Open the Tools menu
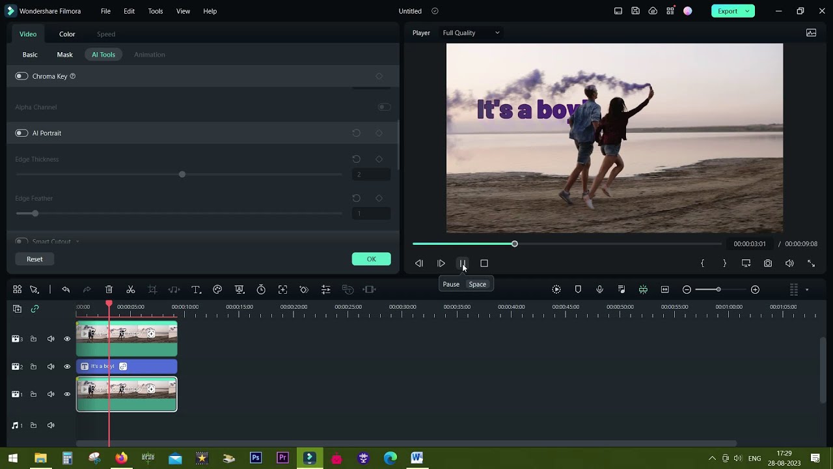Screen dimensions: 833x469 tap(156, 11)
